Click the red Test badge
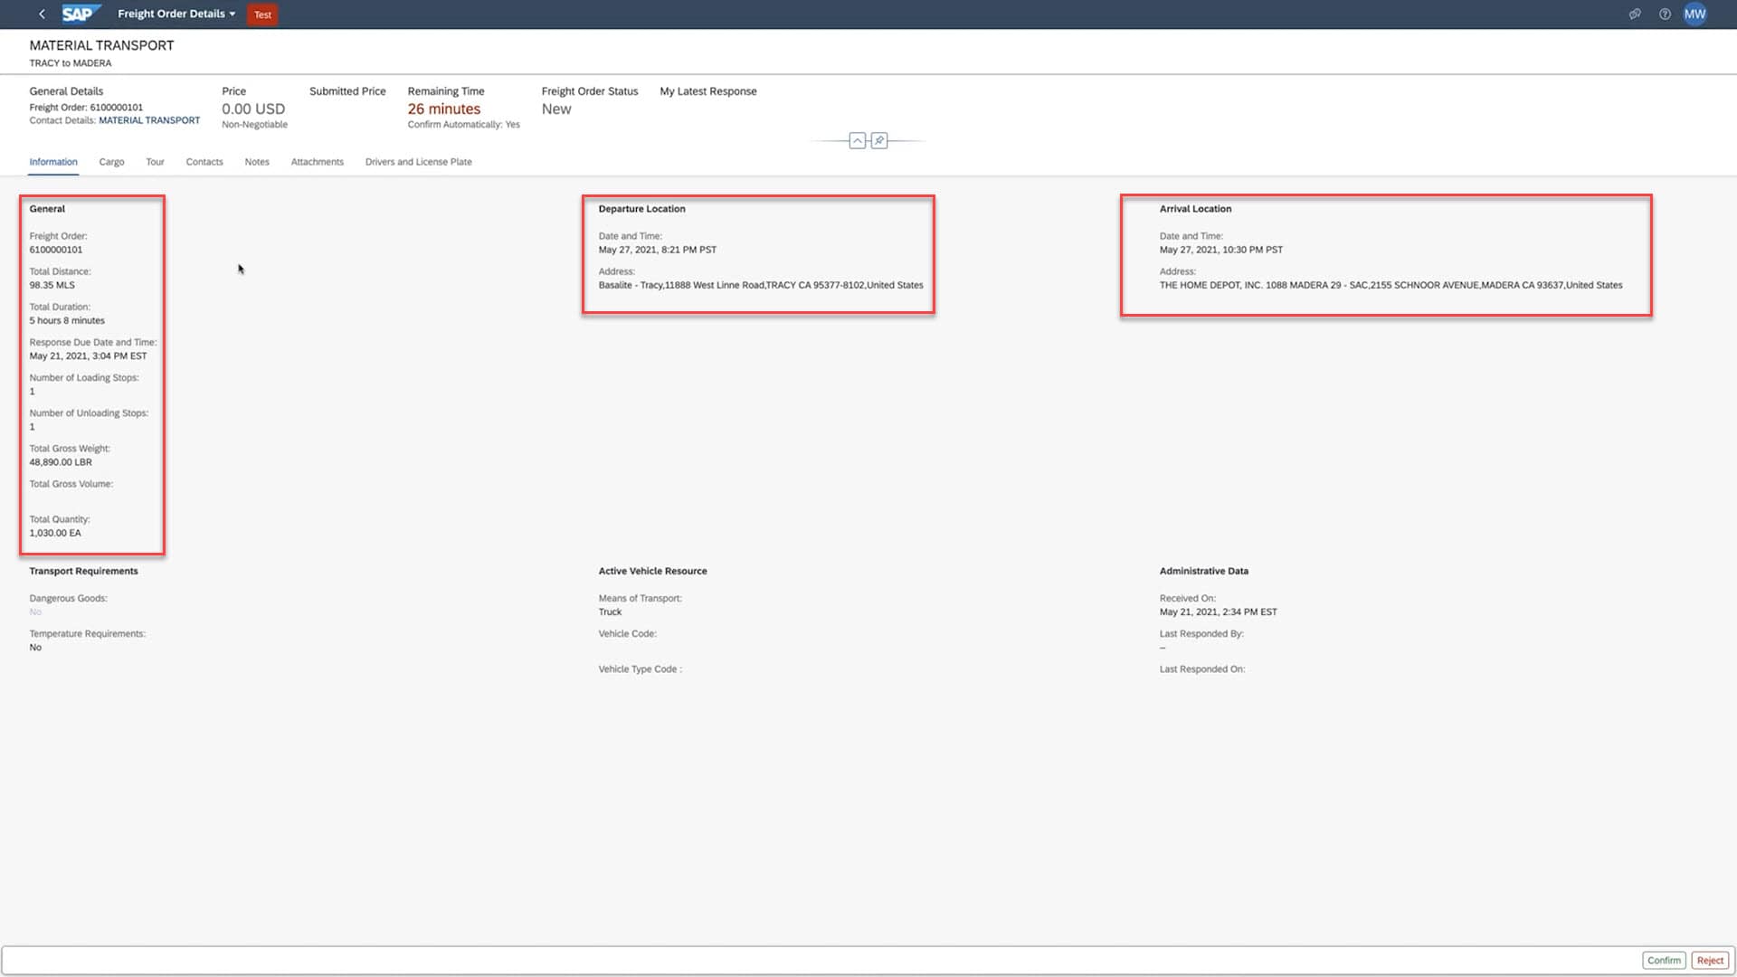This screenshot has height=977, width=1737. pyautogui.click(x=262, y=14)
